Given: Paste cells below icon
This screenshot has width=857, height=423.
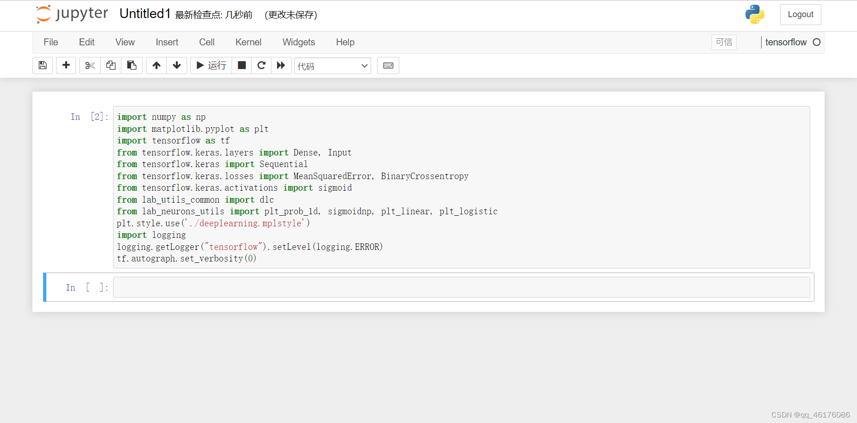Looking at the screenshot, I should tap(132, 66).
